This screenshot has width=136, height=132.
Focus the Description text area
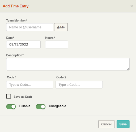point(68,64)
